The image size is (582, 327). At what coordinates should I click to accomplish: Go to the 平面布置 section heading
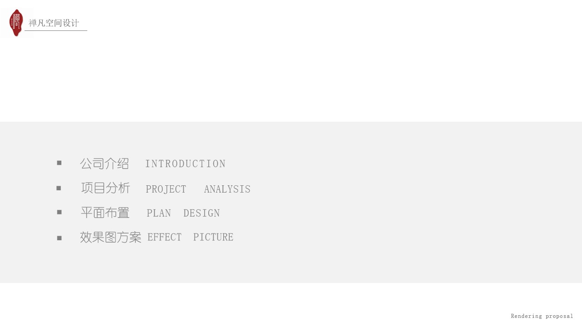coord(105,213)
